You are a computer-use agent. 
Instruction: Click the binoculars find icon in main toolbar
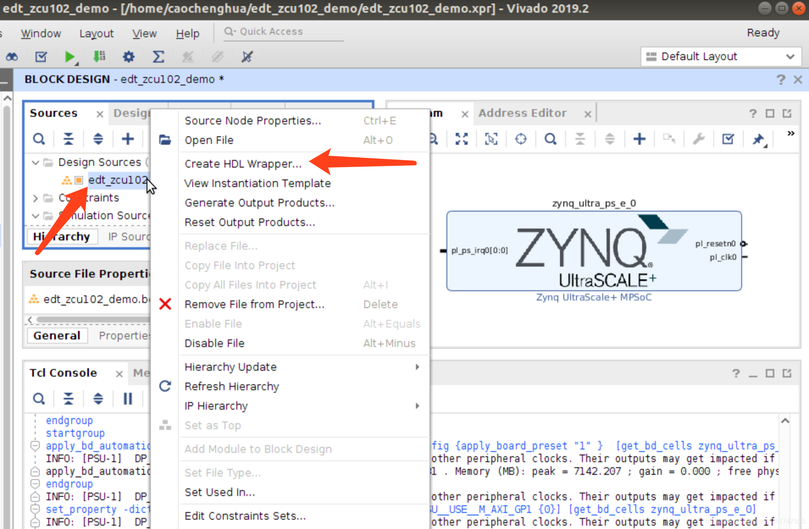pos(12,56)
